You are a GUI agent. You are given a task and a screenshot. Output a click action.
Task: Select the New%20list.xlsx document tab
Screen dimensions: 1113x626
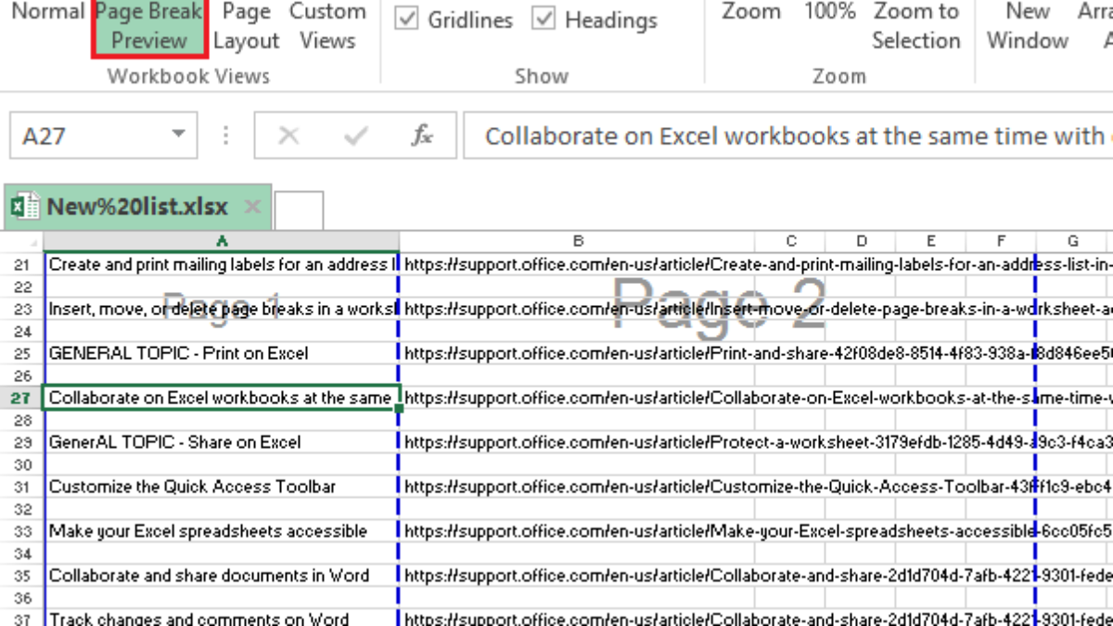tap(136, 207)
